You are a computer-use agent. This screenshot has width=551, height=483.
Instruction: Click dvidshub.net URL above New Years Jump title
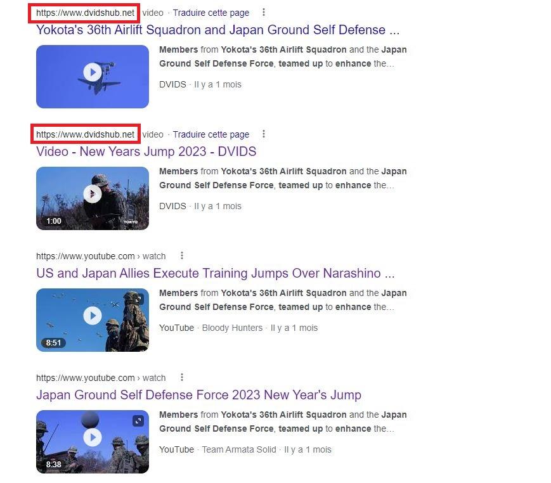point(85,134)
